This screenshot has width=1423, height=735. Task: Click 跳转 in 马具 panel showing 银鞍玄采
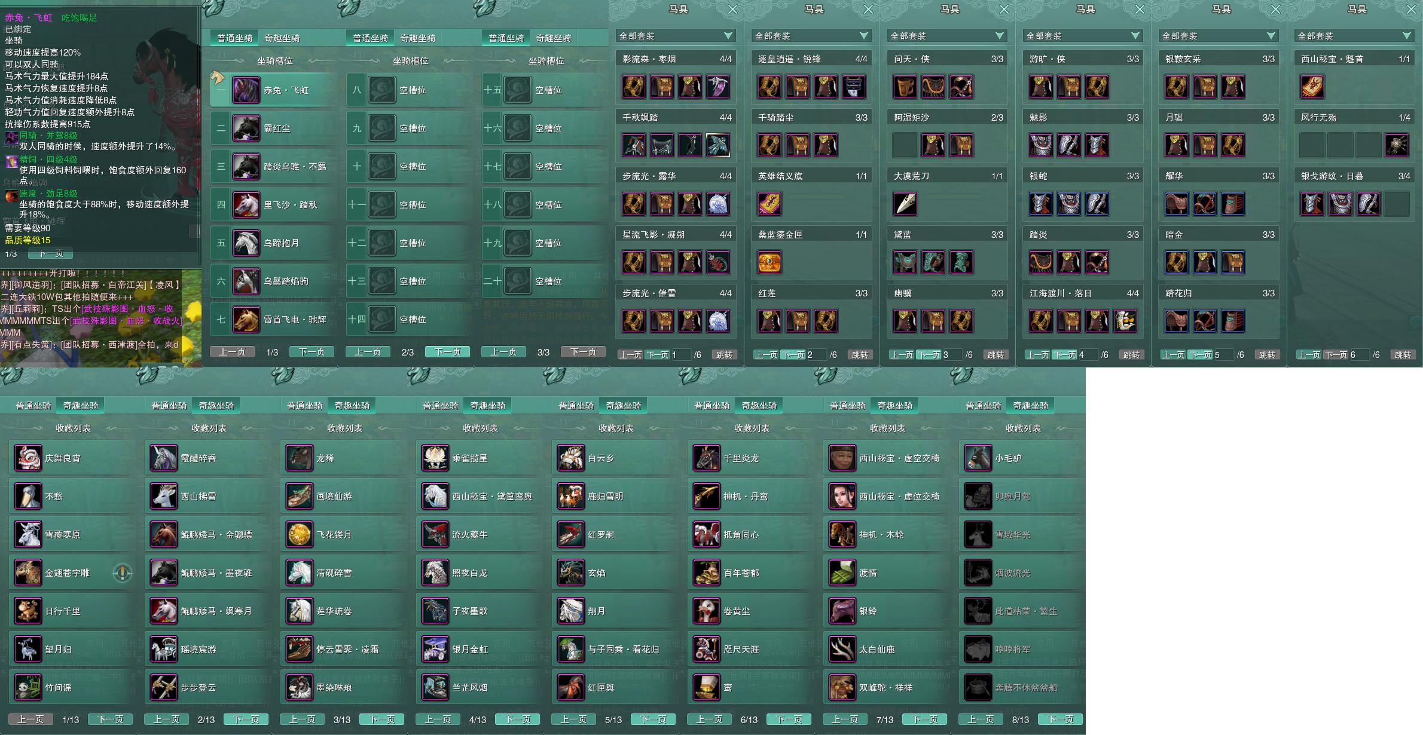(x=1267, y=355)
